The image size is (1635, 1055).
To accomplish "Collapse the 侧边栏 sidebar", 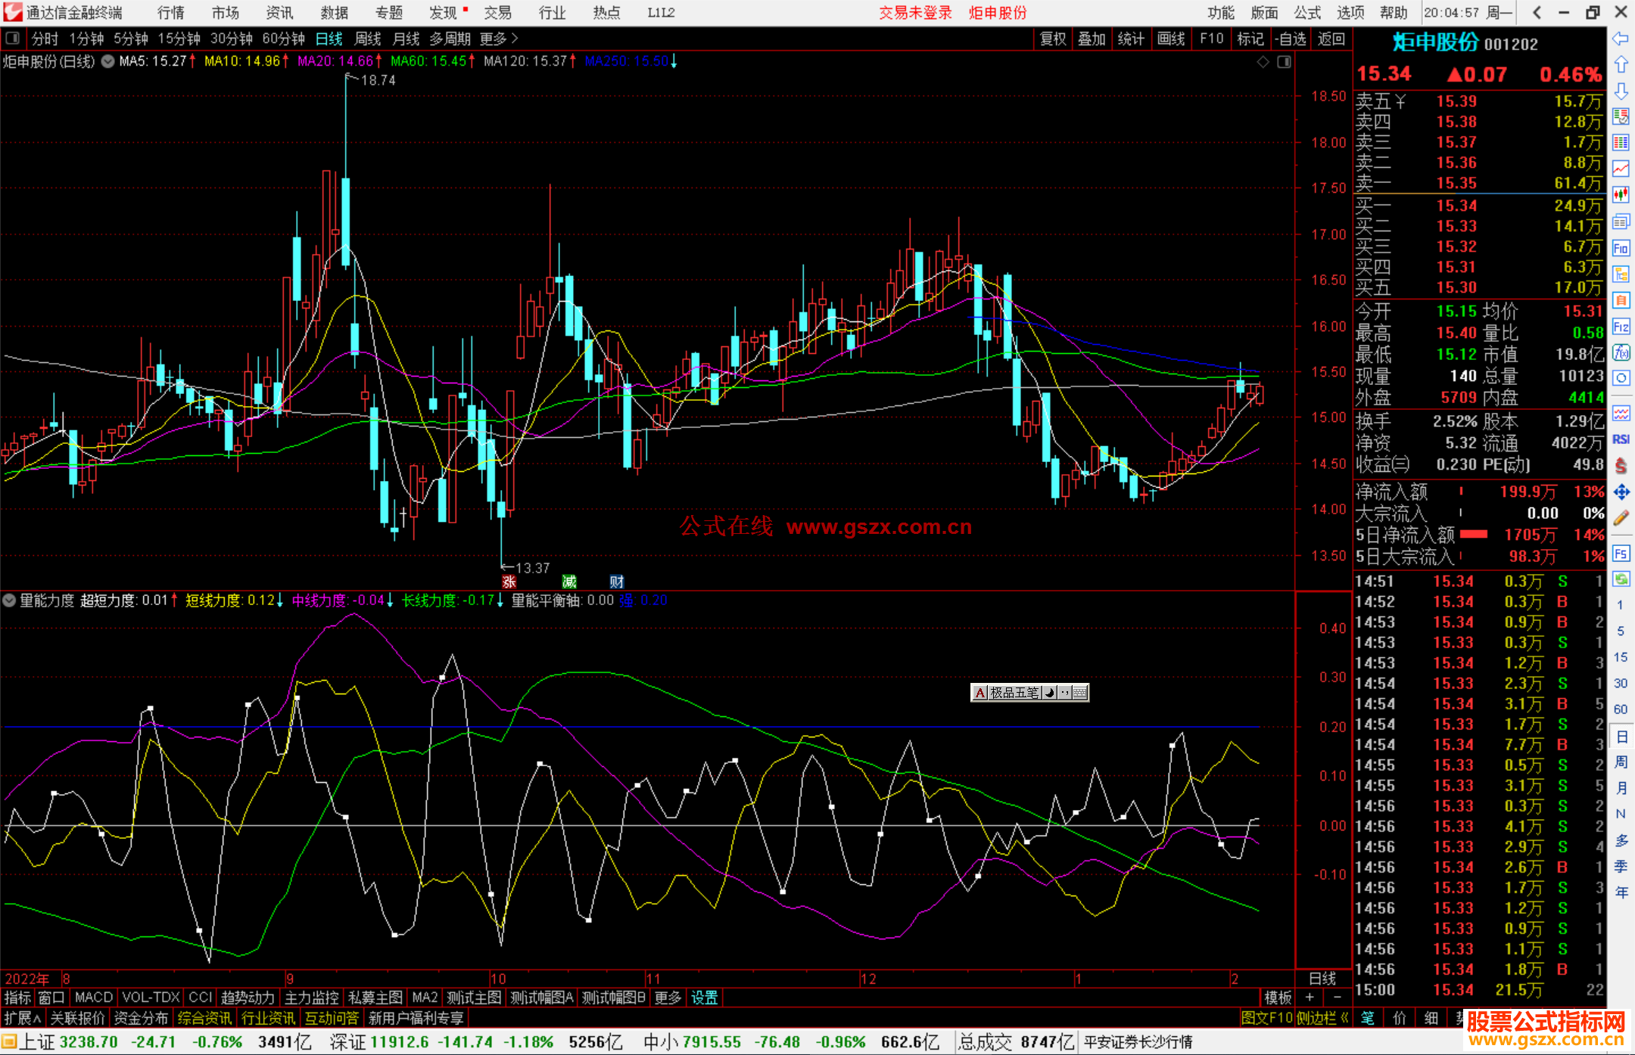I will 1322,1018.
